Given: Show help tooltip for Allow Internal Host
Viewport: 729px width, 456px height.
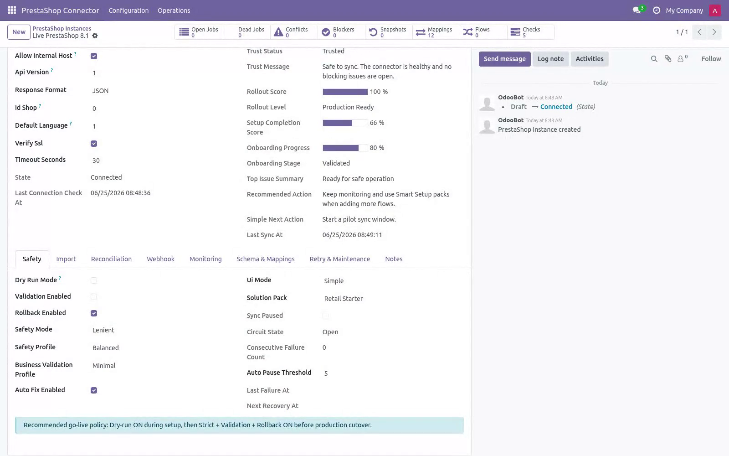Looking at the screenshot, I should (75, 54).
